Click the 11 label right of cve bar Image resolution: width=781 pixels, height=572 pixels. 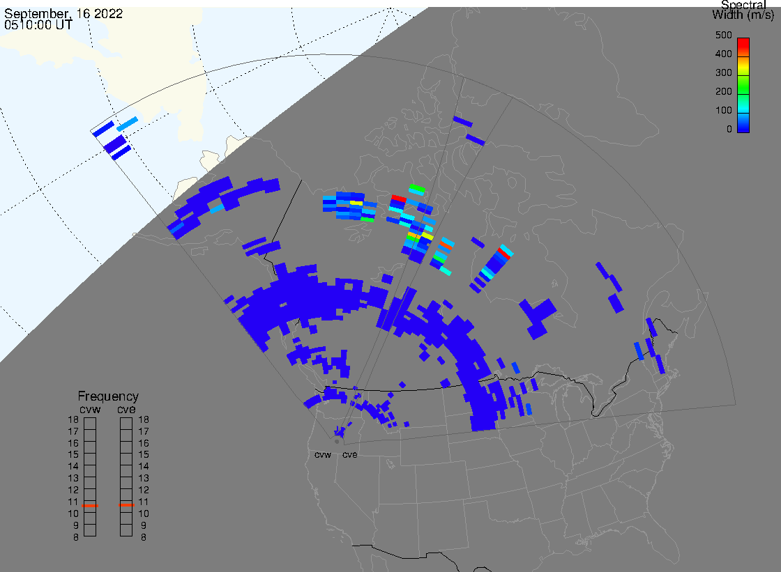[144, 502]
